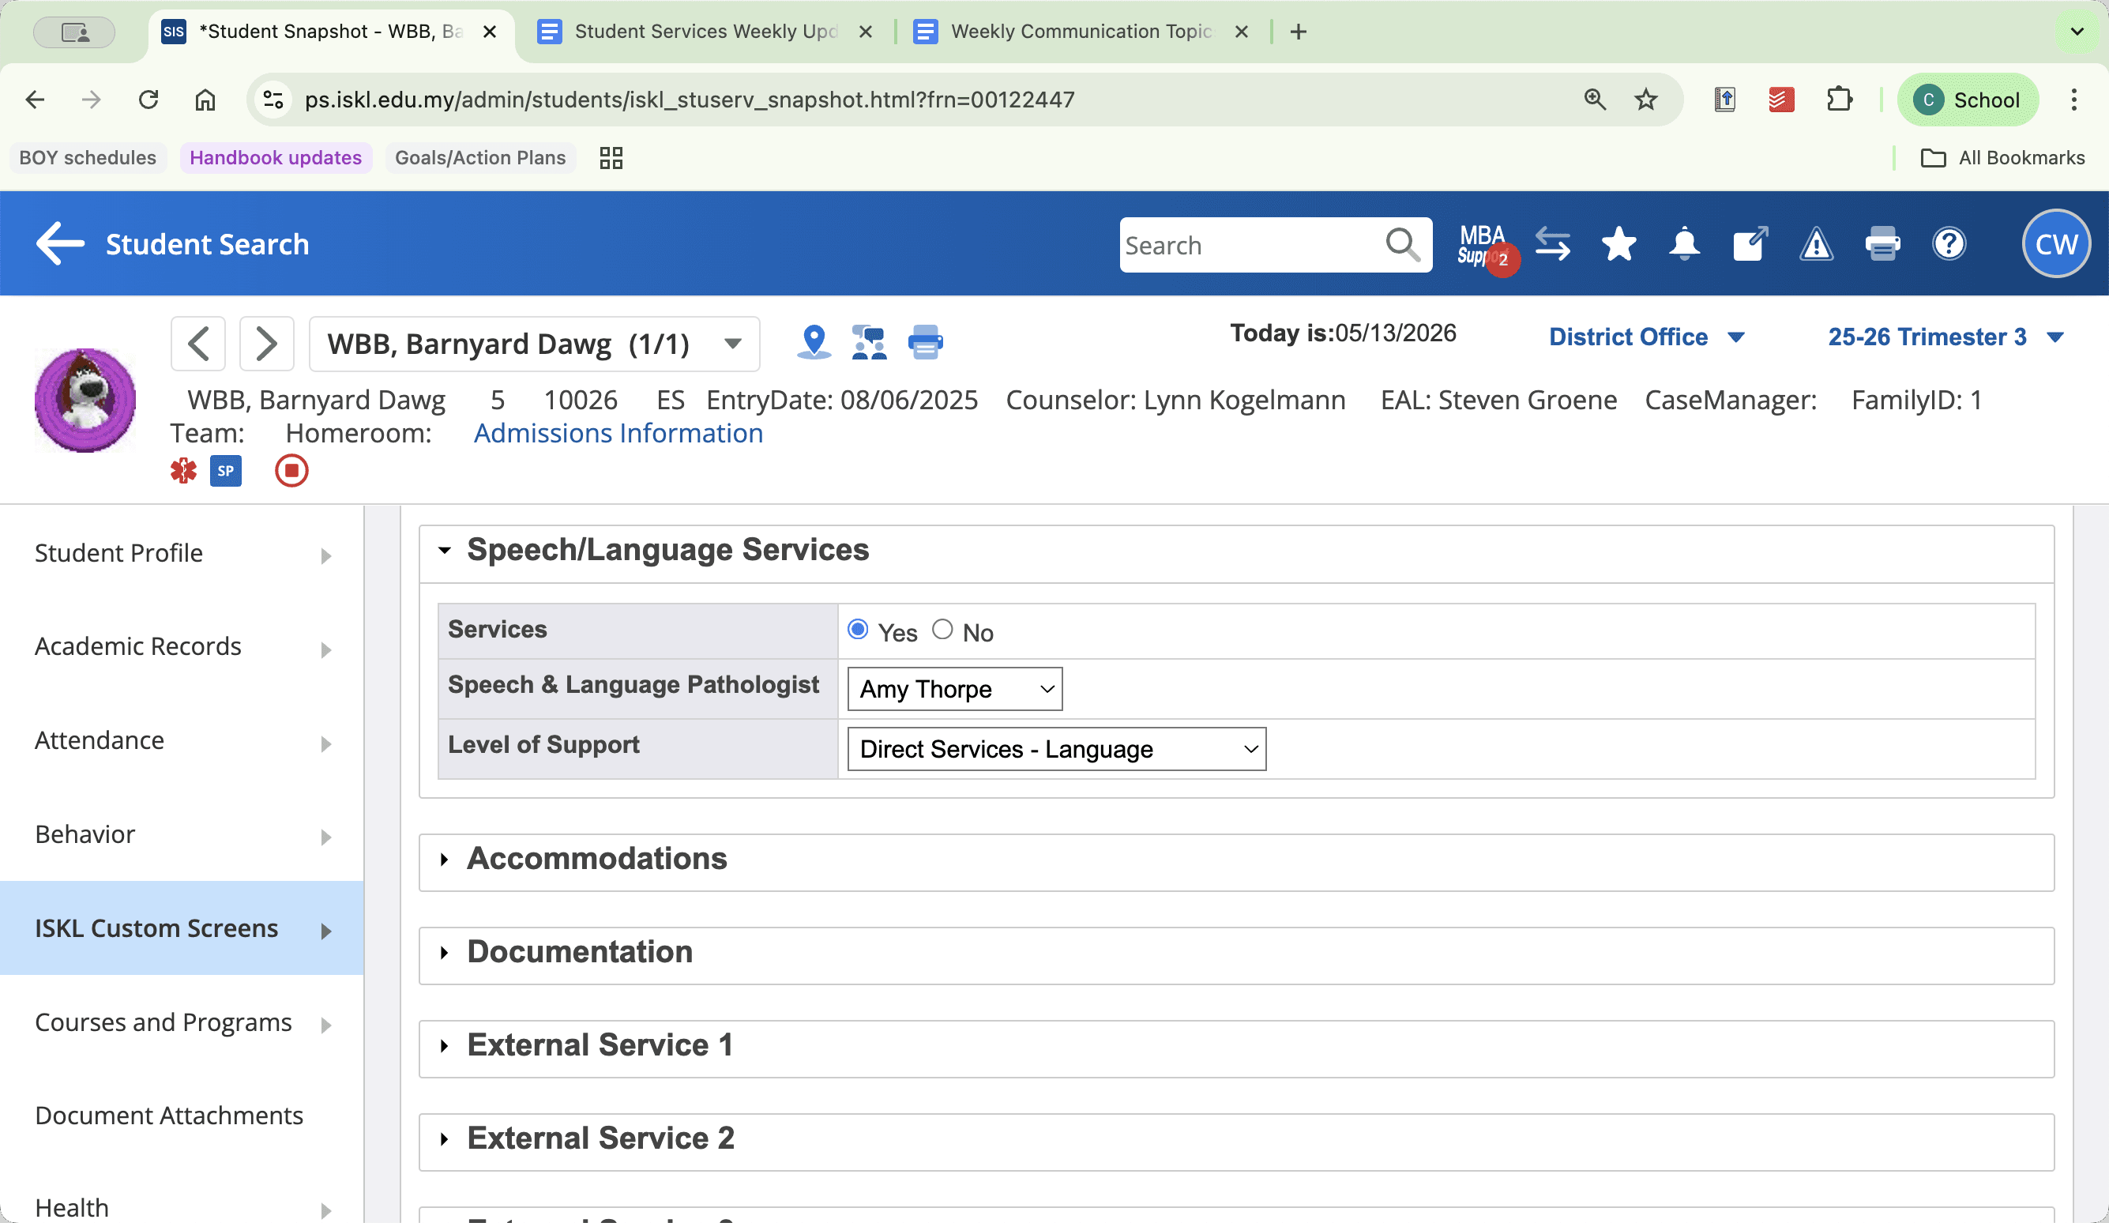
Task: Open ISKL Custom Screens sidebar menu
Action: [x=182, y=928]
